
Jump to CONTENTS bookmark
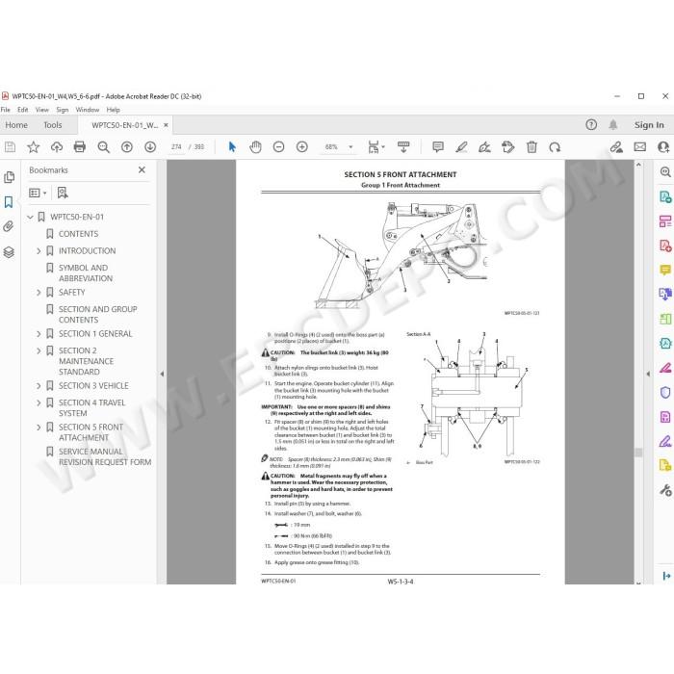78,234
